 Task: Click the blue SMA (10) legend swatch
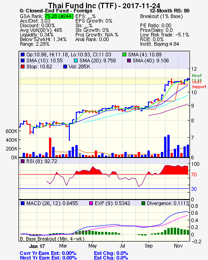(23, 60)
